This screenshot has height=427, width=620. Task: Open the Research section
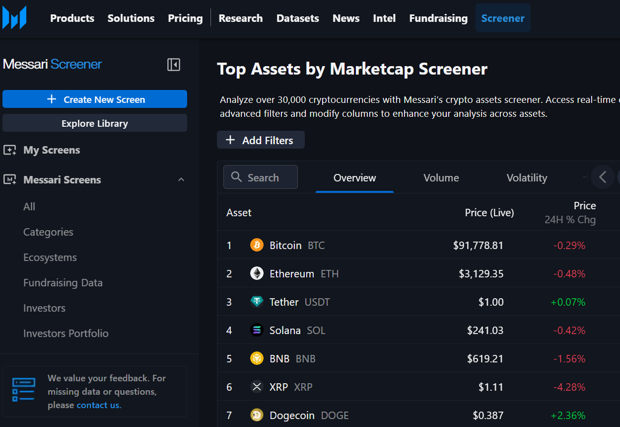(241, 18)
